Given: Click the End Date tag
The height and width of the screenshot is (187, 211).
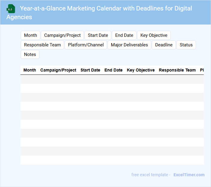Looking at the screenshot, I should pos(124,35).
